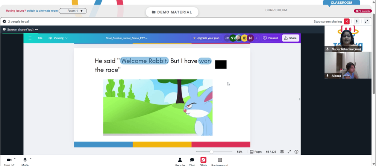Viewport: 376px width, 166px height.
Task: Open the call settings gear icon
Action: 4,21
